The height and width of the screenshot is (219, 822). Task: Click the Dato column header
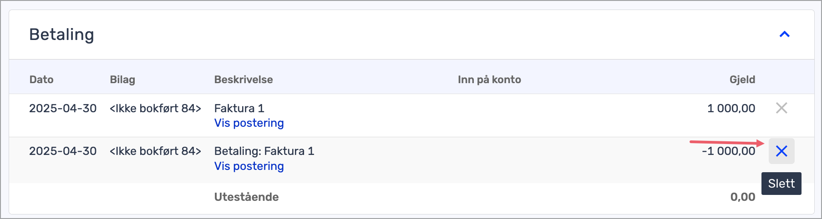pyautogui.click(x=41, y=80)
